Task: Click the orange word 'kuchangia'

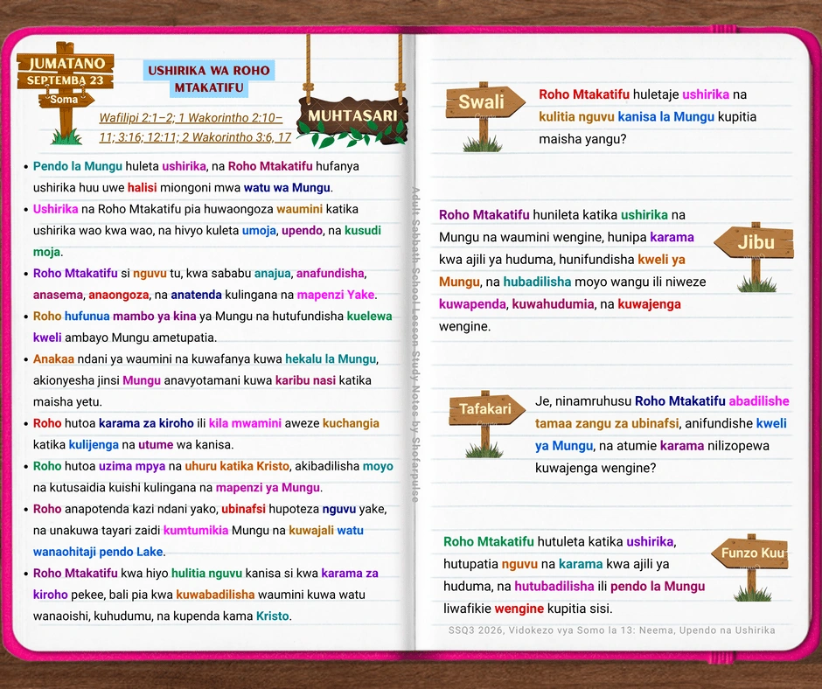Action: pyautogui.click(x=351, y=424)
